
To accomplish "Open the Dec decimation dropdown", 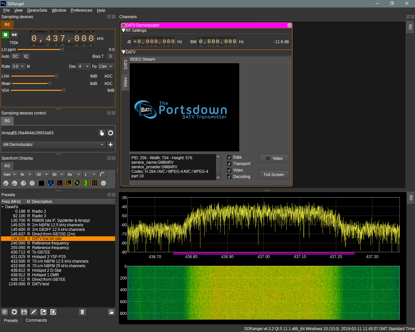I will [84, 66].
